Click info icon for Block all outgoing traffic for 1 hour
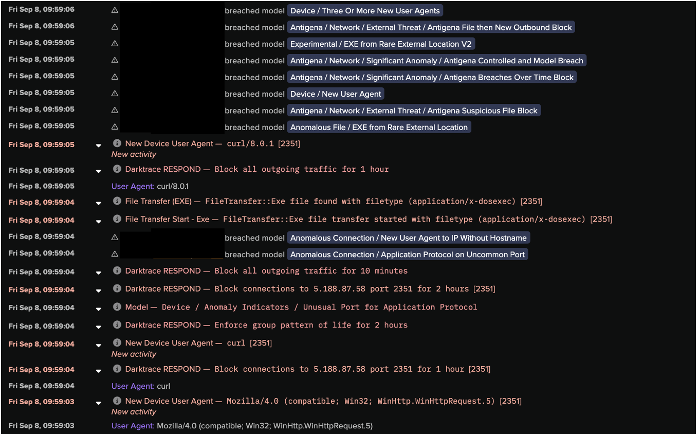 point(117,169)
